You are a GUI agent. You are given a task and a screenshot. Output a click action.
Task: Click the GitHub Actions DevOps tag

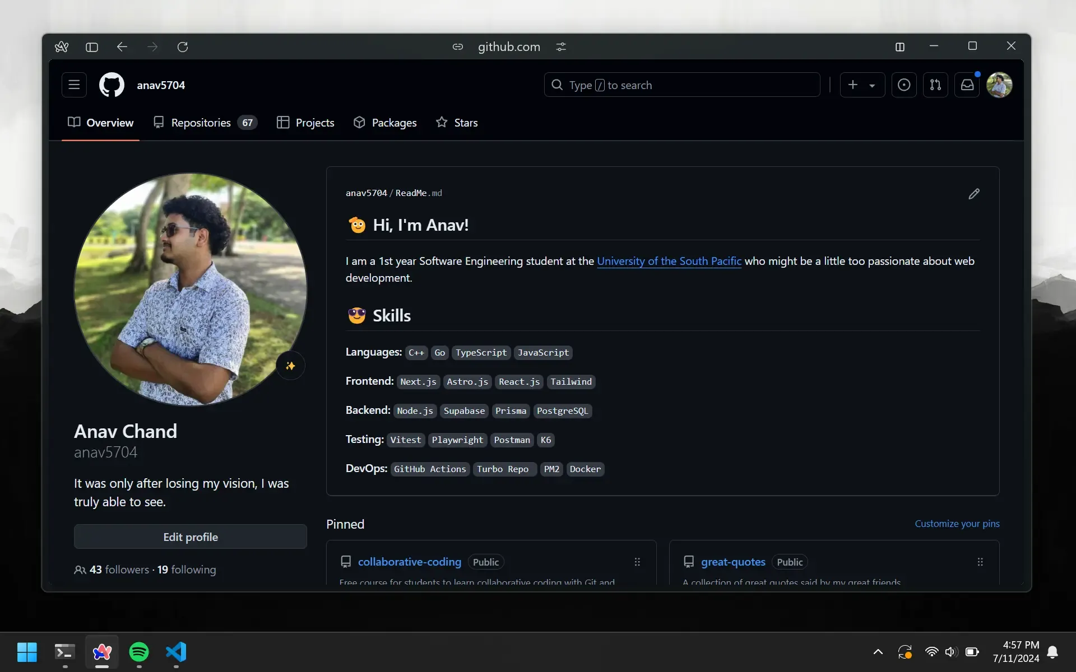pyautogui.click(x=430, y=469)
